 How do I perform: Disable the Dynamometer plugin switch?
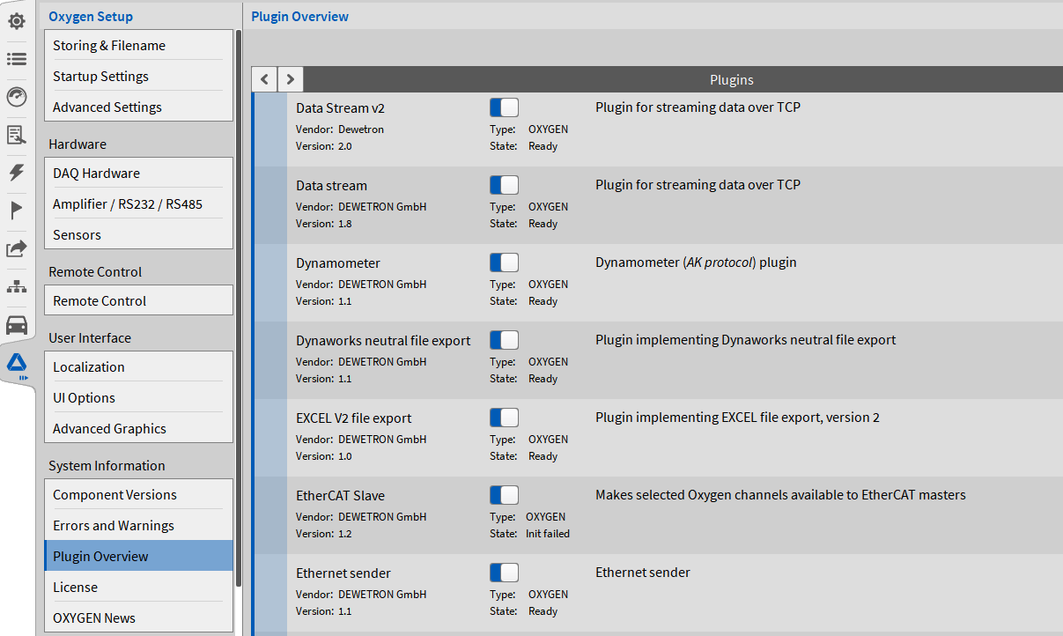[x=504, y=263]
